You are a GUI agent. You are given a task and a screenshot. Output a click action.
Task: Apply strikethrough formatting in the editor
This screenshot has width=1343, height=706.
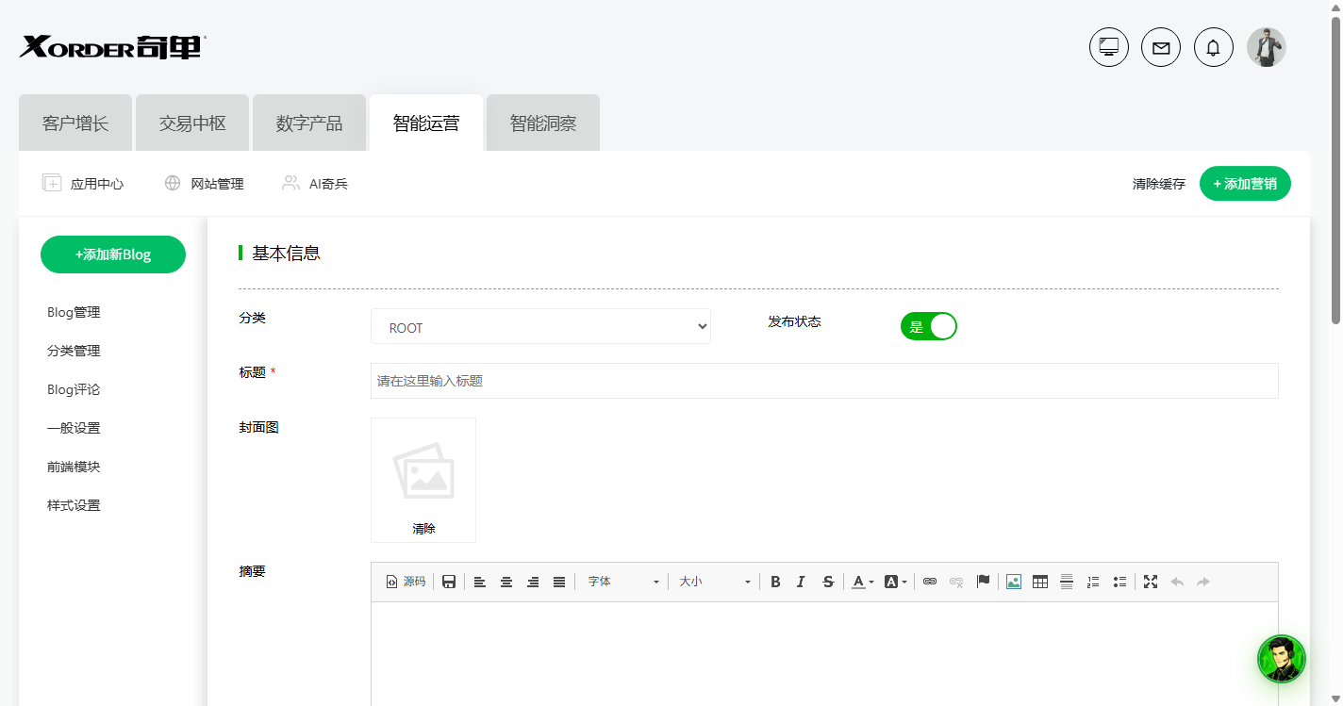828,582
